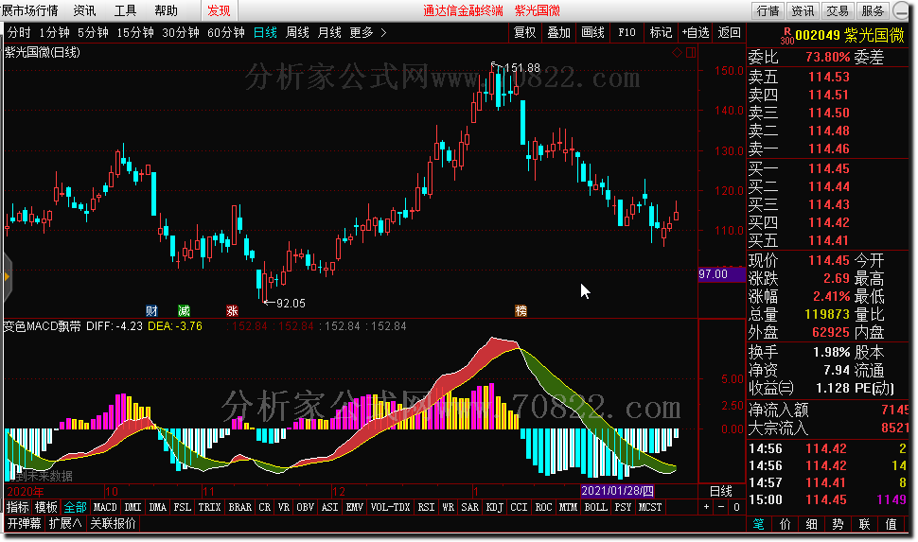Switch indicator to RSI
The height and width of the screenshot is (542, 918).
[x=426, y=507]
